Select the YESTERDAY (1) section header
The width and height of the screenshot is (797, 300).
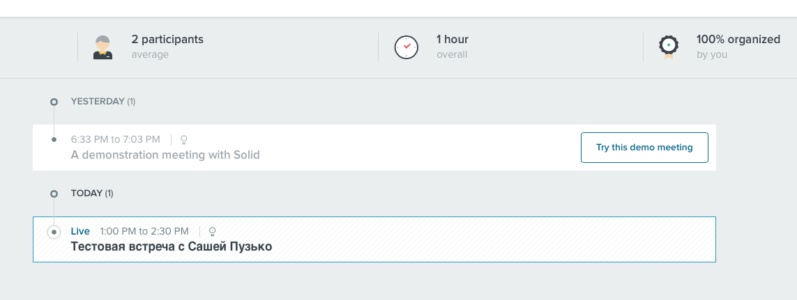click(103, 102)
